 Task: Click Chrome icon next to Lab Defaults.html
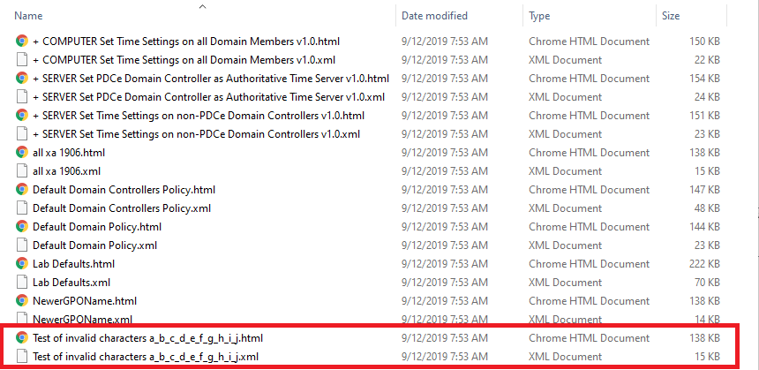click(21, 264)
